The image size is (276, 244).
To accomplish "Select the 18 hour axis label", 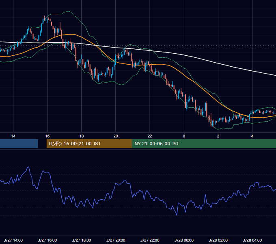I will point(82,136).
